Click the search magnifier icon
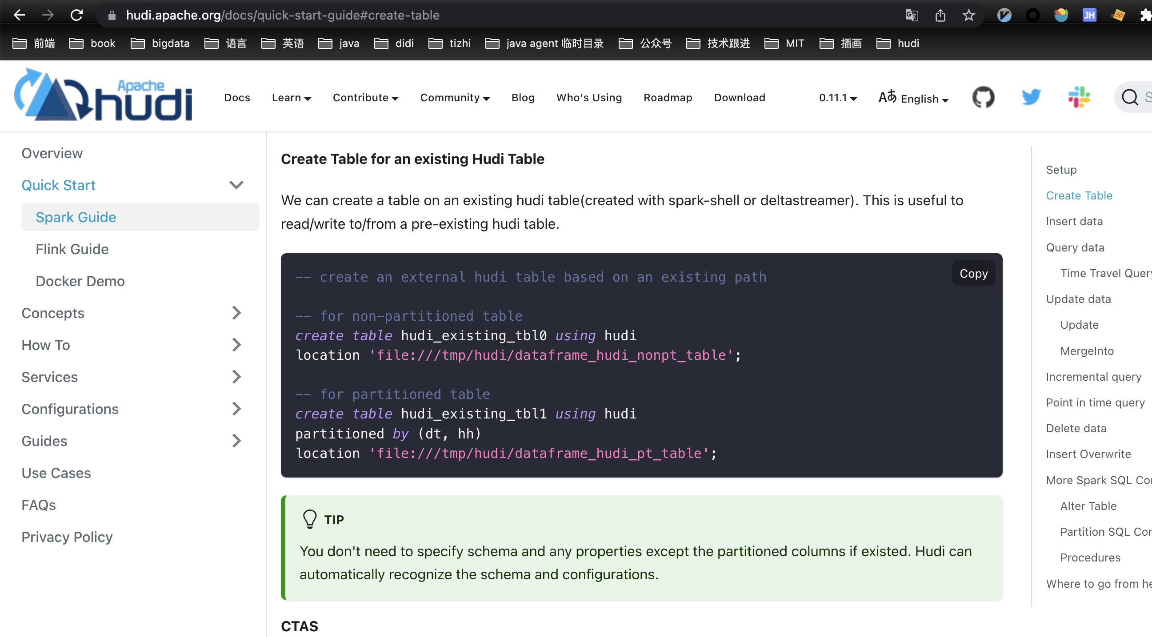1152x637 pixels. (1130, 97)
